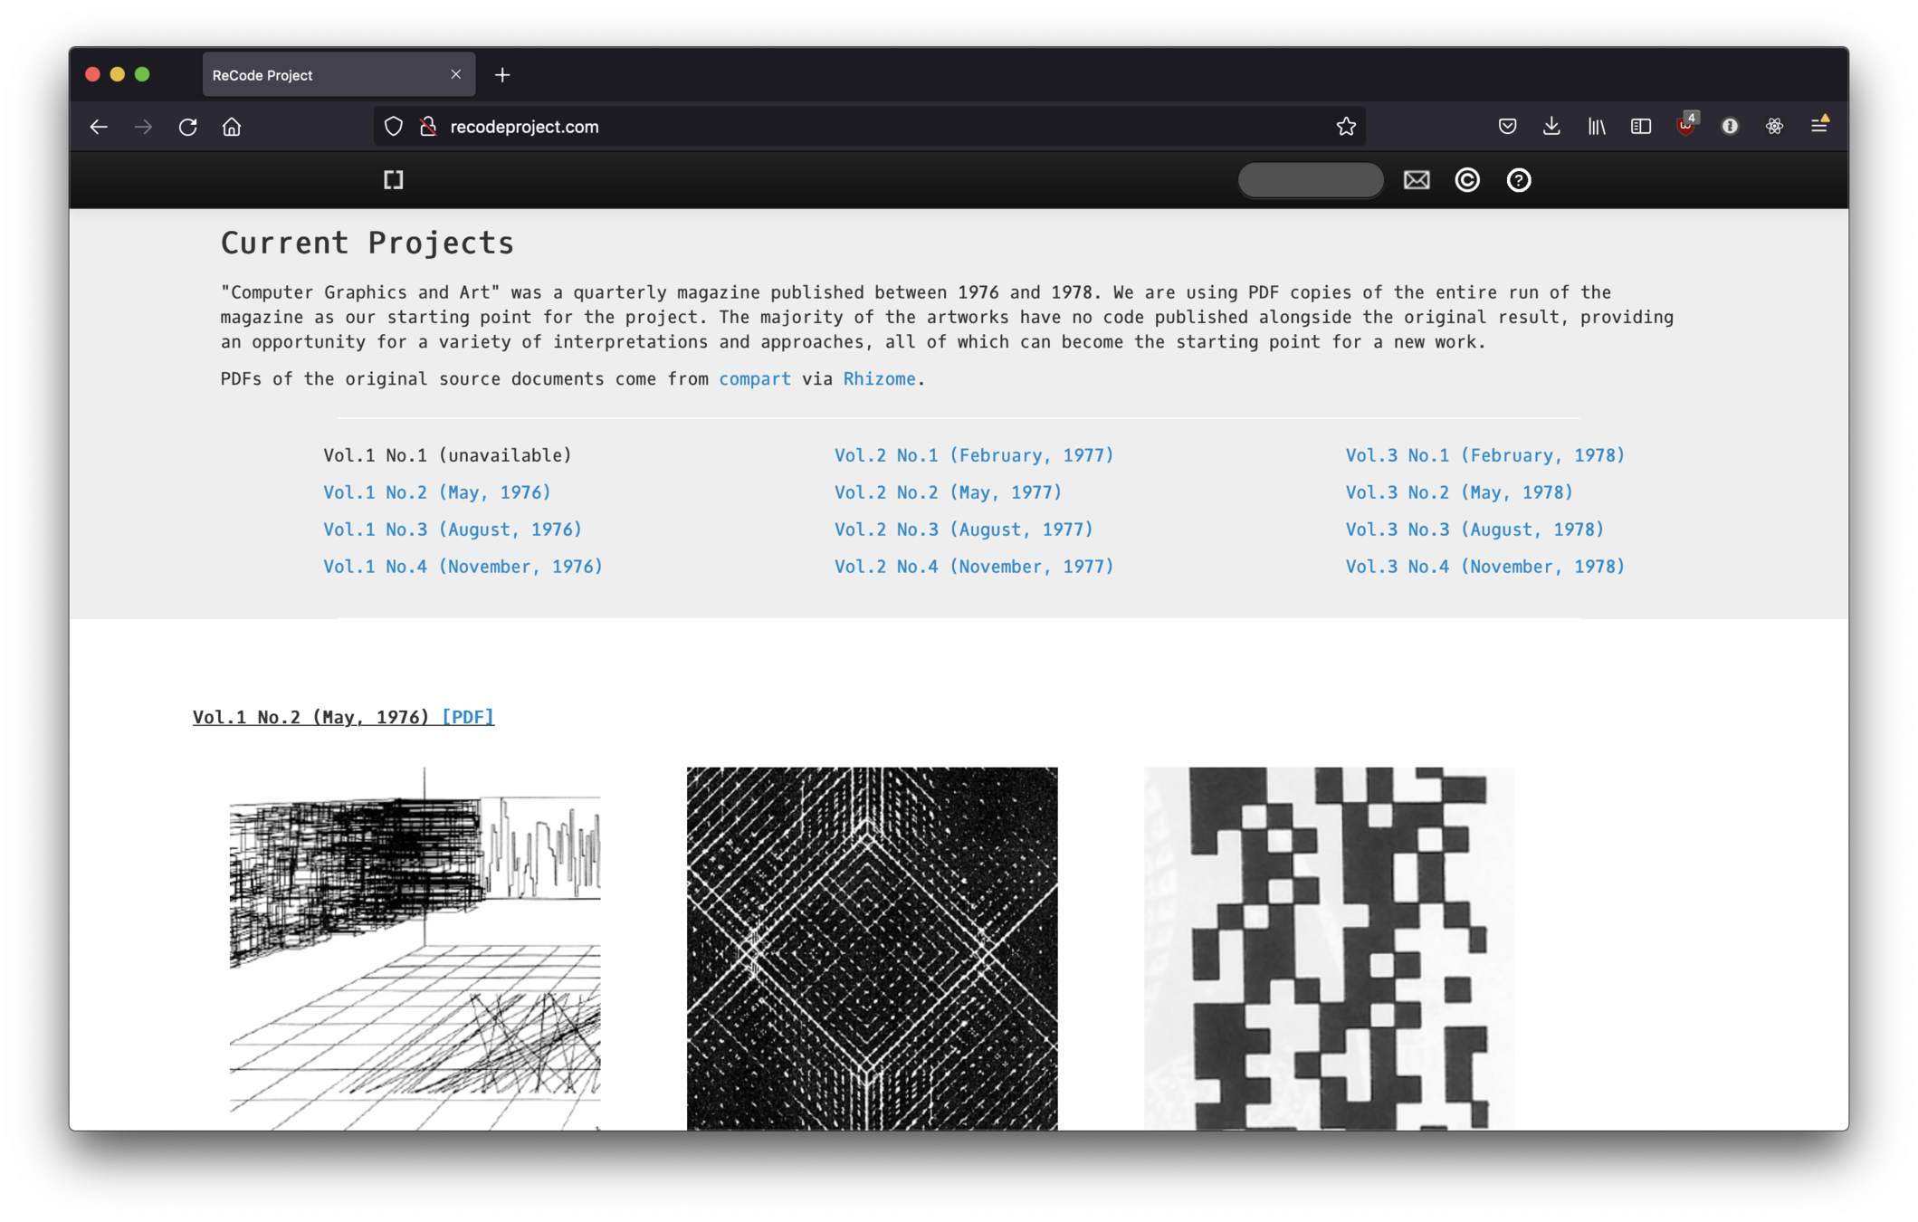Viewport: 1918px width, 1222px height.
Task: Click the site security shield icon
Action: [393, 127]
